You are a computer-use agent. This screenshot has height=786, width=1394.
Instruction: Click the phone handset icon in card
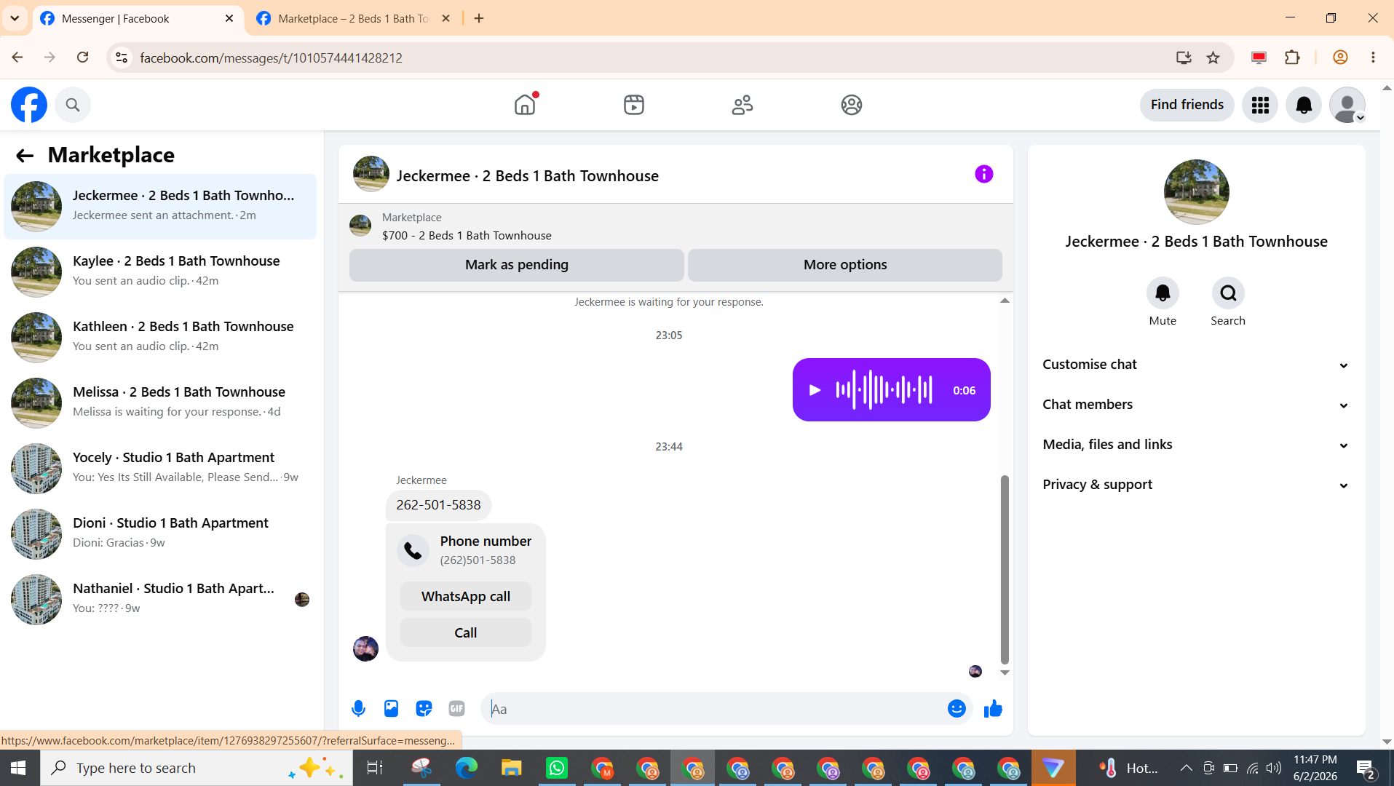pos(413,550)
